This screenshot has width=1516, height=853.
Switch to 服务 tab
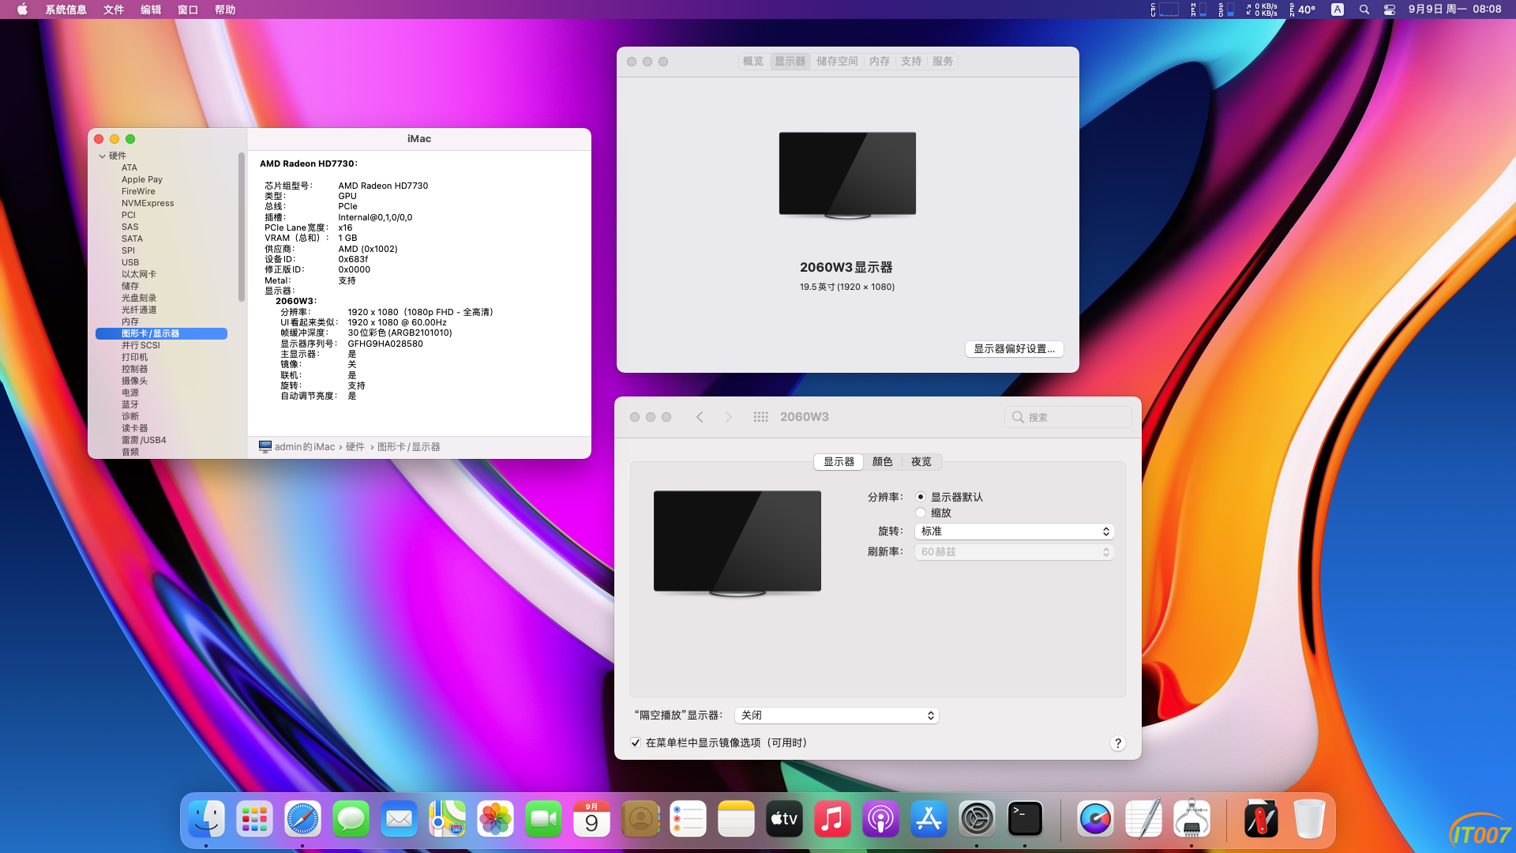click(x=943, y=61)
